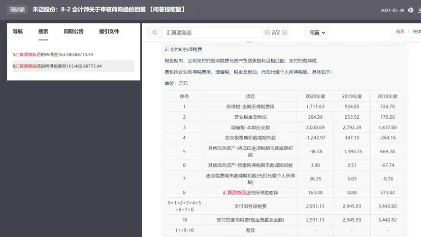This screenshot has height=237, width=421.
Task: Select the 搜索 tab
Action: pyautogui.click(x=43, y=31)
